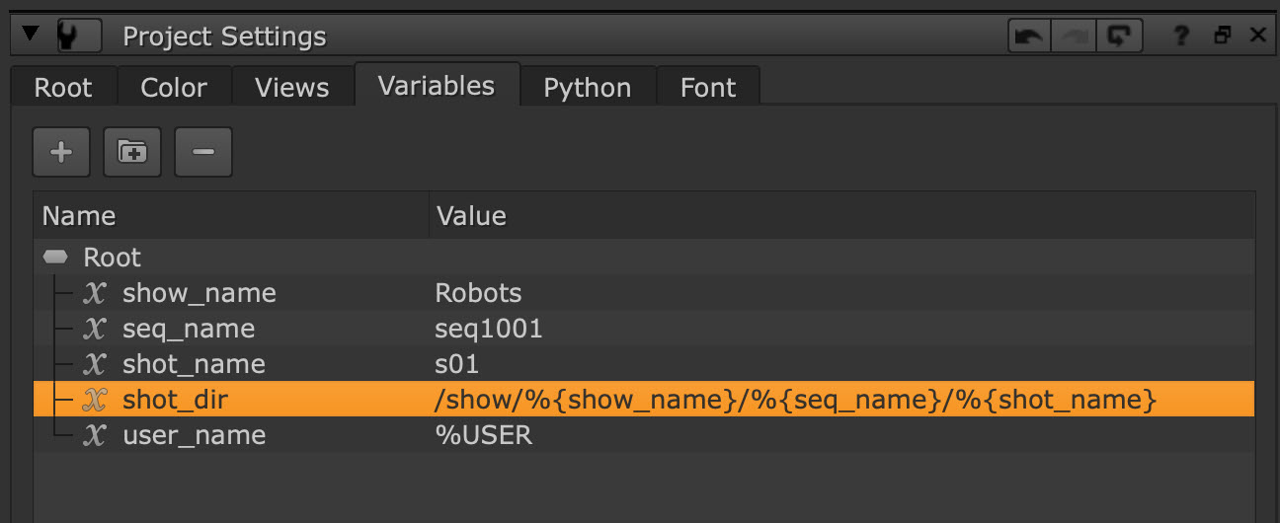Click the wrench icon beside Project Settings
Screen dimensions: 1280x523
point(79,37)
